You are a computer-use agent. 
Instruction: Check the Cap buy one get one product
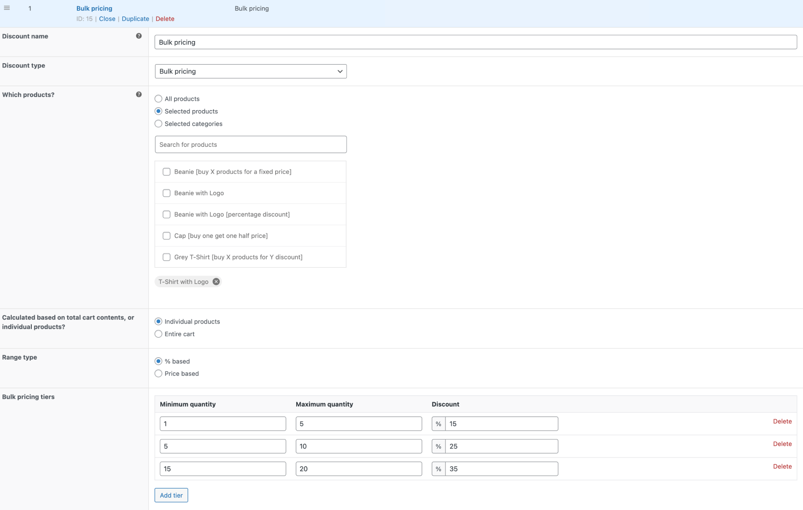point(166,235)
